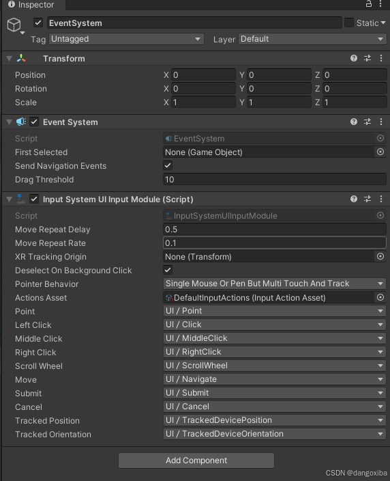Toggle the Static checkbox
Image resolution: width=390 pixels, height=481 pixels.
click(x=349, y=23)
